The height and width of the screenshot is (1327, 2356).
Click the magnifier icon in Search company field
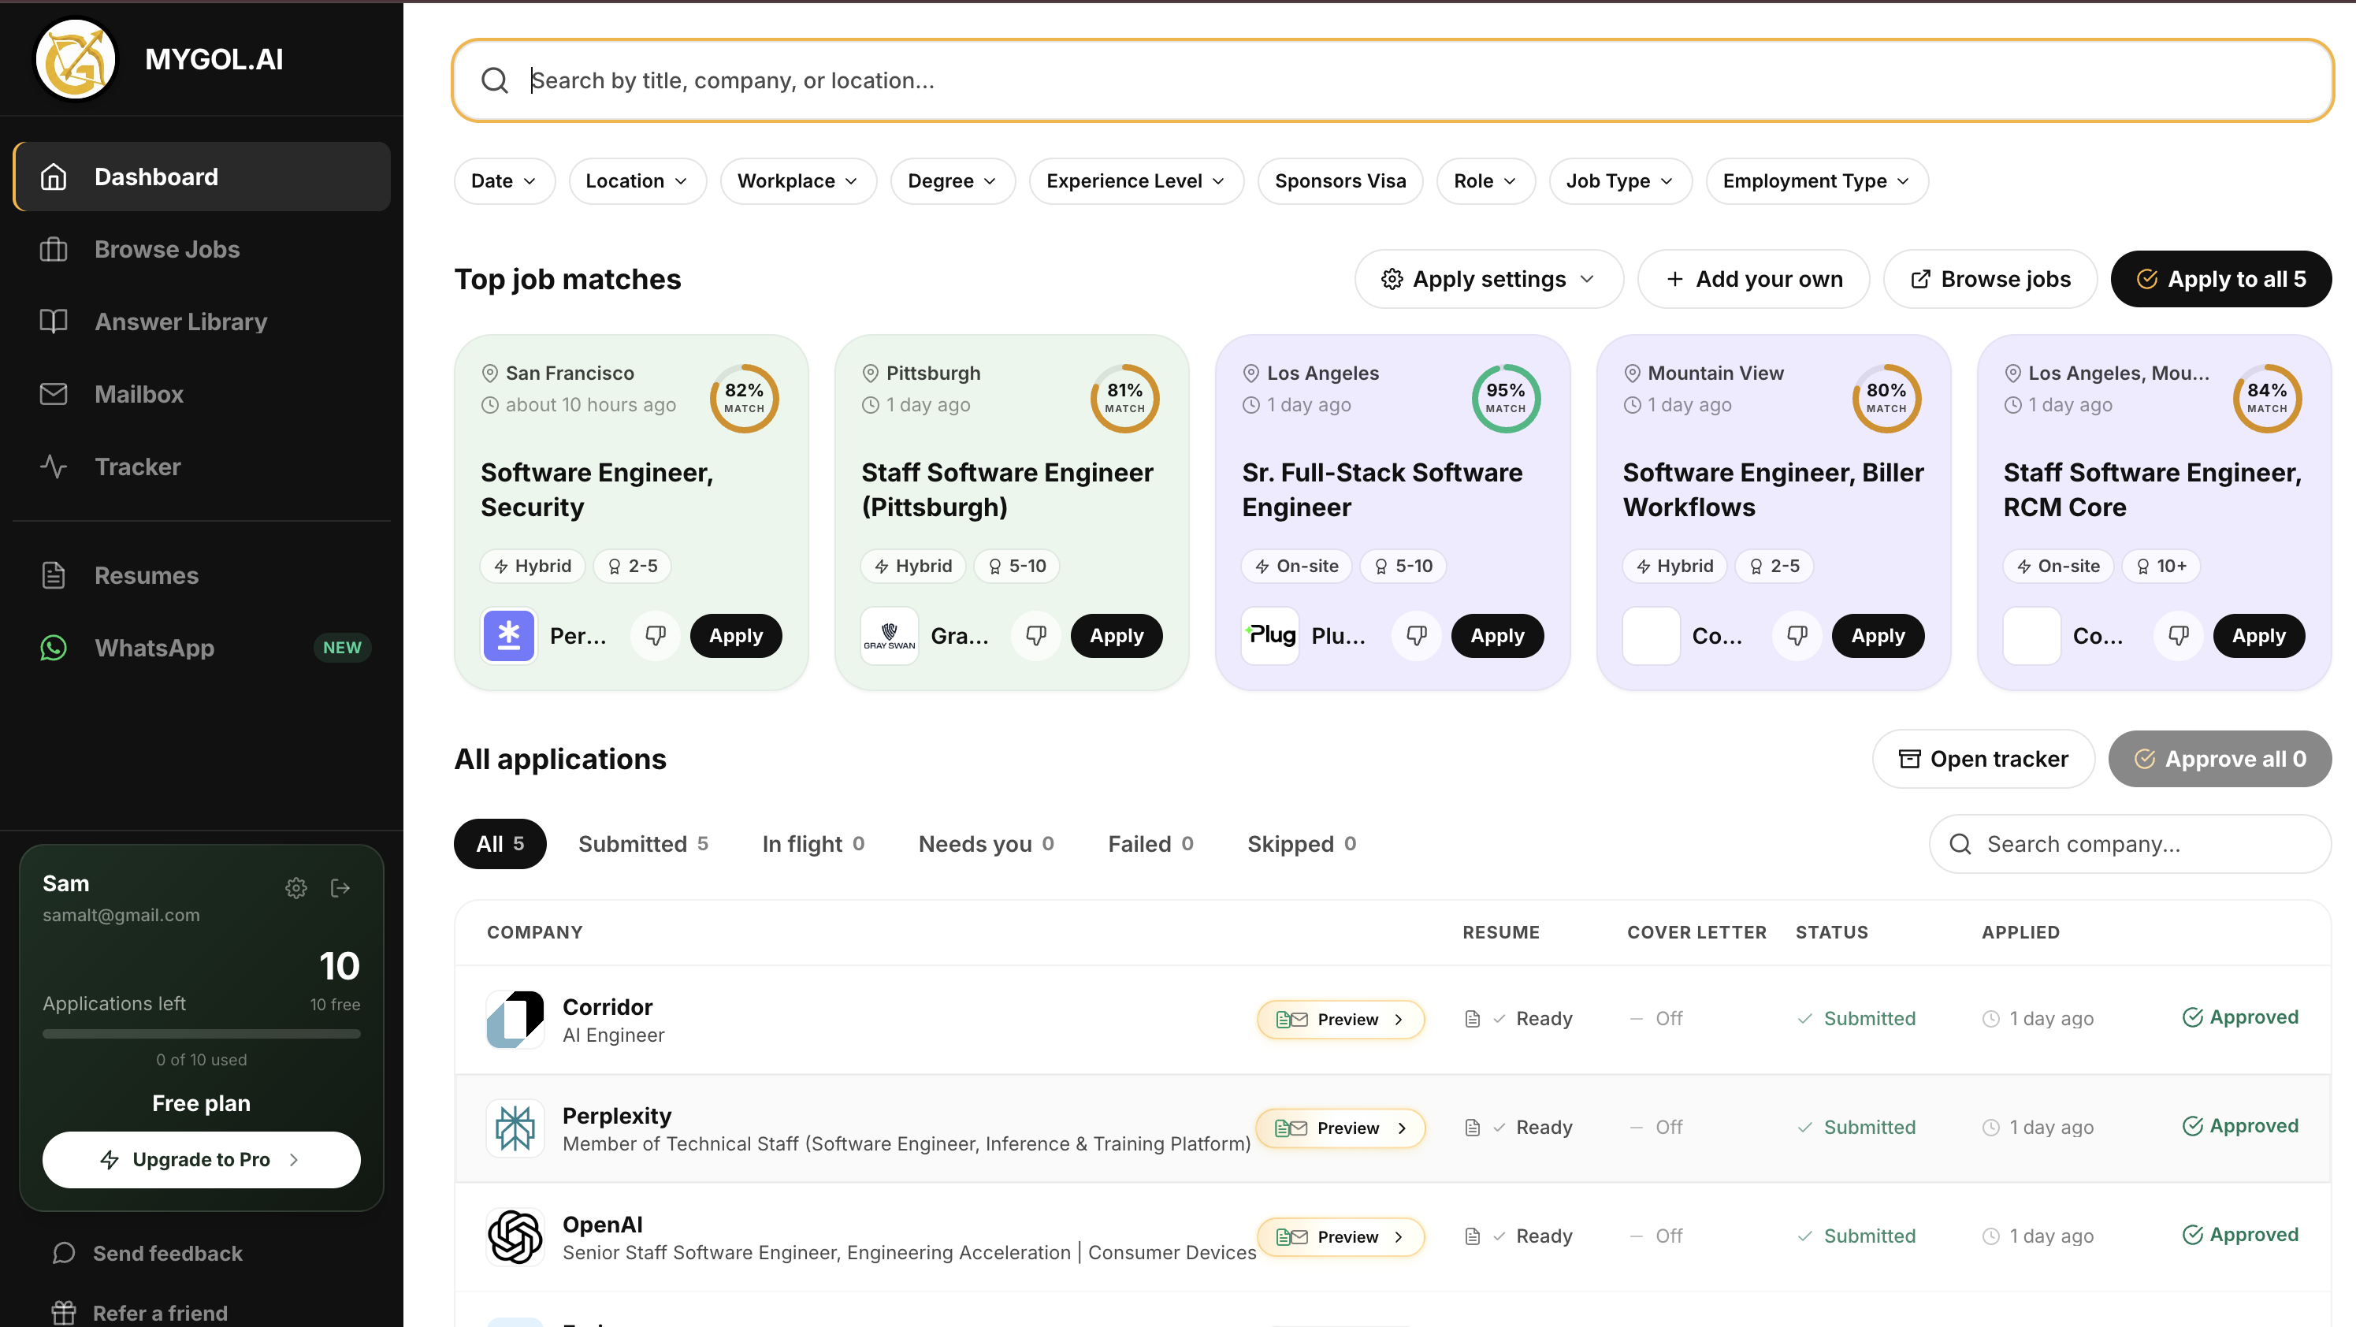tap(1959, 843)
